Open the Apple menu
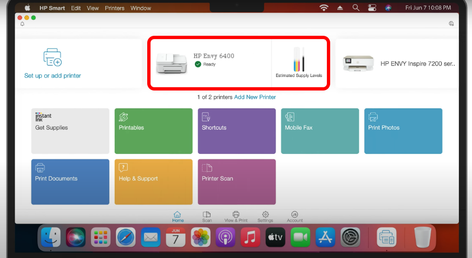This screenshot has height=258, width=472. pos(28,8)
